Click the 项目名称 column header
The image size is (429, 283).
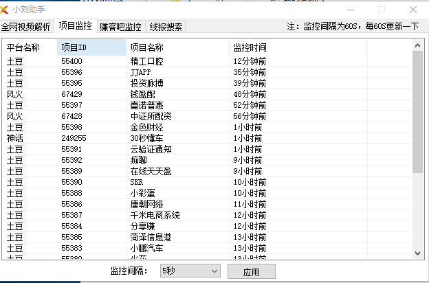178,47
